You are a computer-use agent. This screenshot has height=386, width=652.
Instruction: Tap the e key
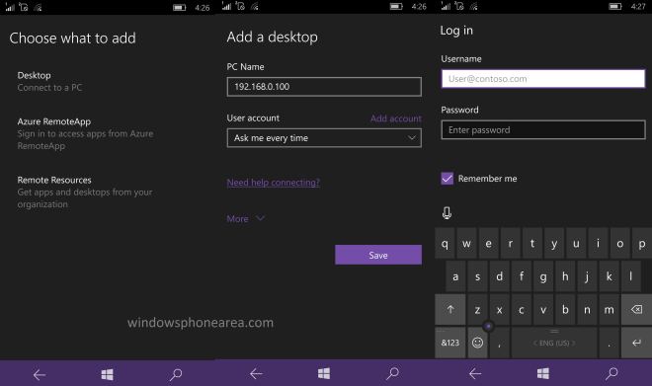click(x=489, y=244)
